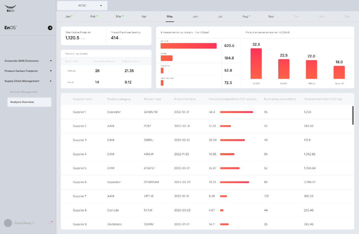Click the 18.0 bar in comparison chart
This screenshot has height=234, width=359.
[339, 72]
